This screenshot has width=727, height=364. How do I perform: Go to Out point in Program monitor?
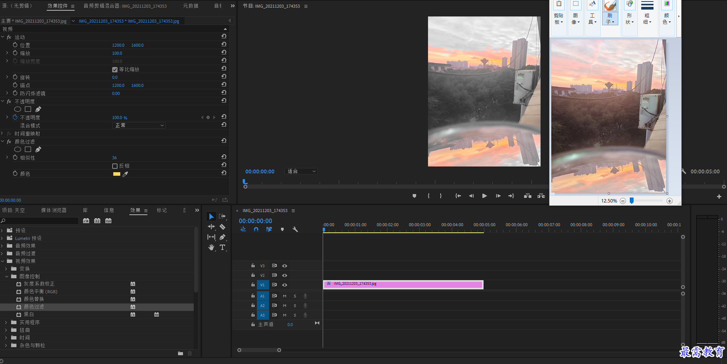(x=511, y=196)
